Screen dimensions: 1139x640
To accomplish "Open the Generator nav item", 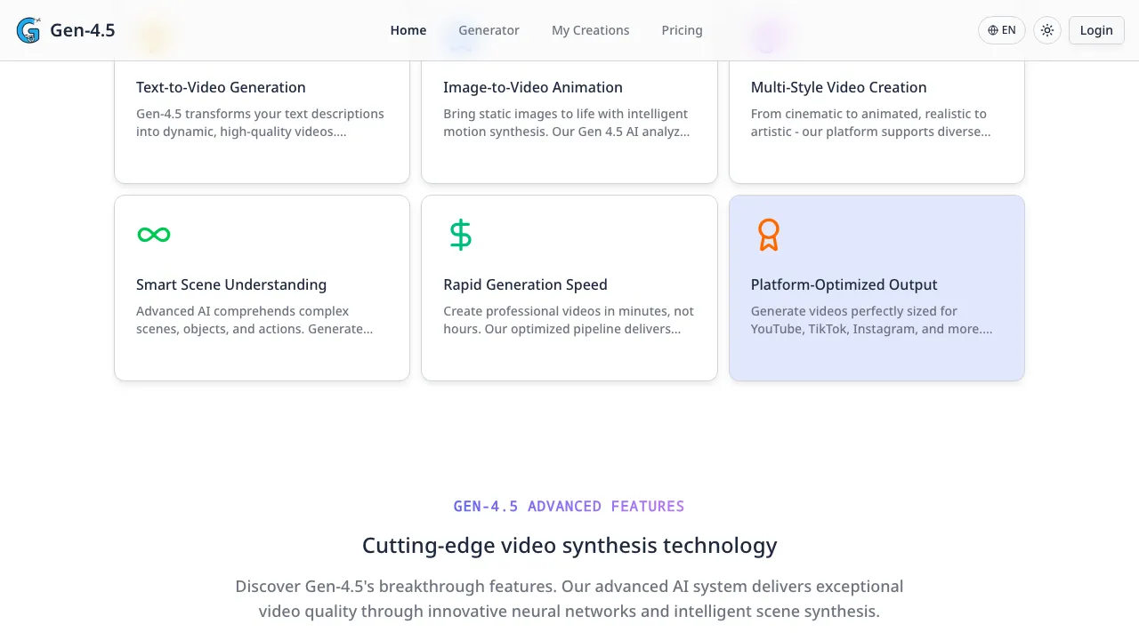I will [x=489, y=30].
